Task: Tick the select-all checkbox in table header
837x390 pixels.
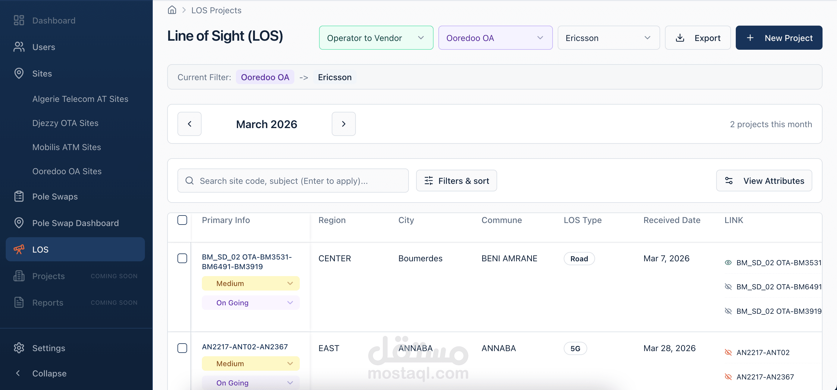Action: click(x=182, y=220)
